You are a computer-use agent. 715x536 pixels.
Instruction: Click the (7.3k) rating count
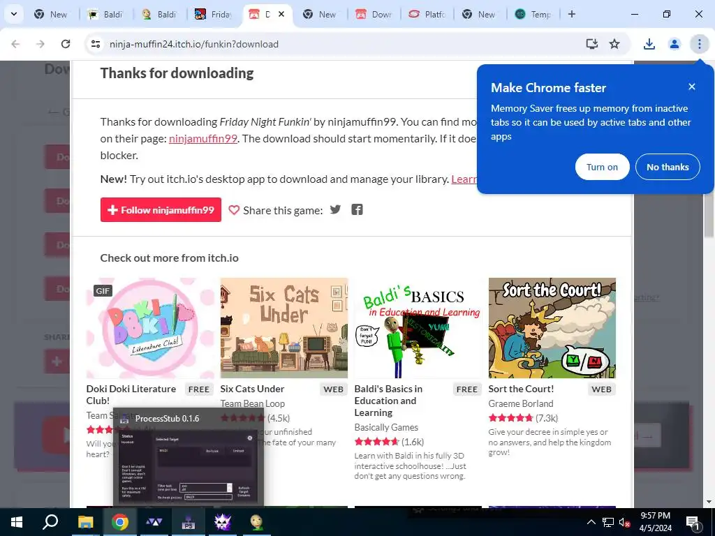click(x=546, y=418)
